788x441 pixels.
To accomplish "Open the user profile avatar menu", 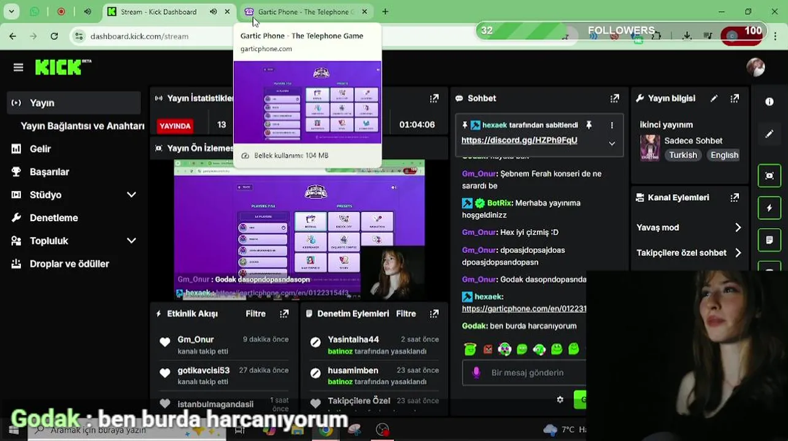I will [x=755, y=67].
